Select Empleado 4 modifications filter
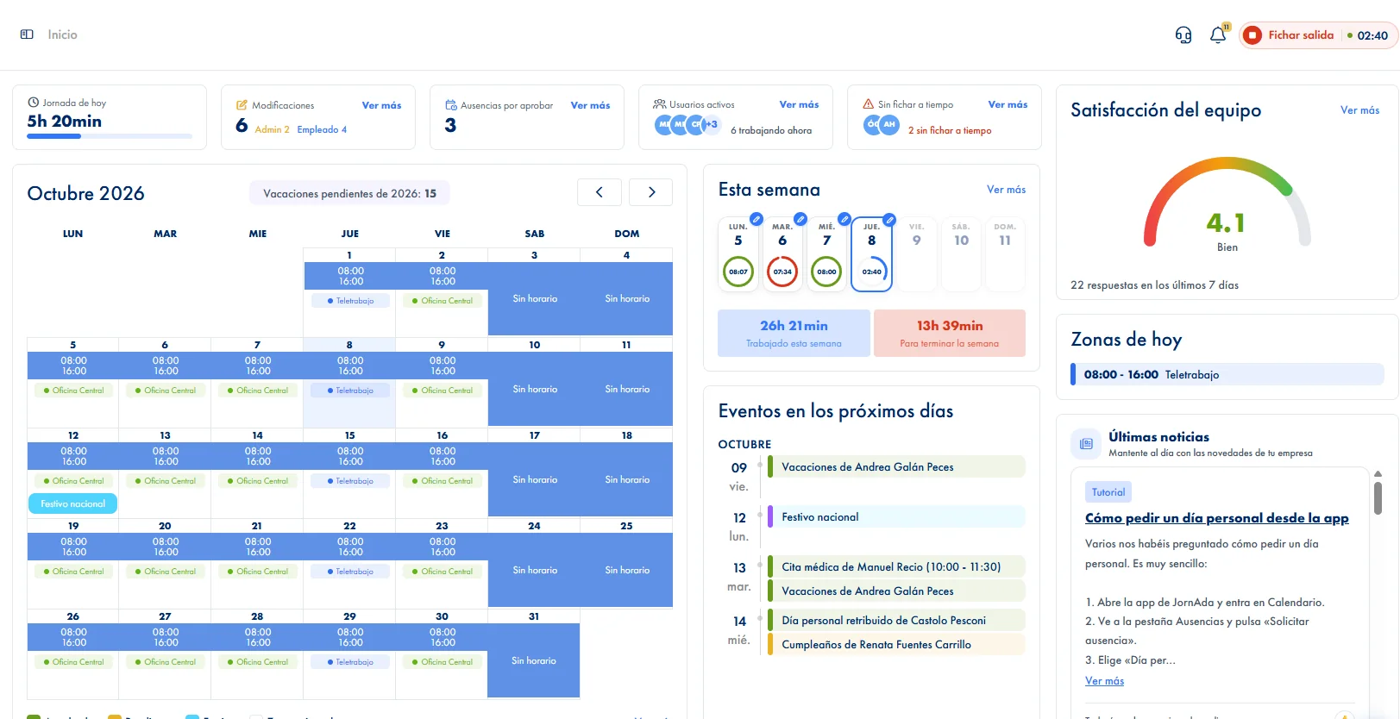 click(322, 129)
